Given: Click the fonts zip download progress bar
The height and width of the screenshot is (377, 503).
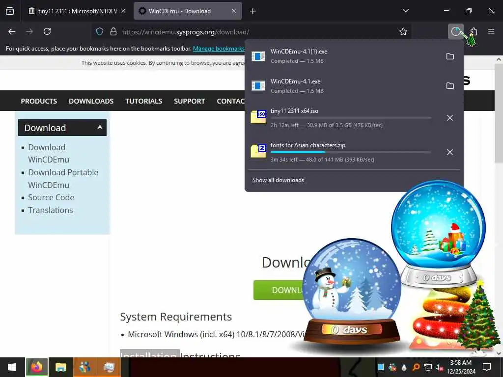Looking at the screenshot, I should 351,152.
